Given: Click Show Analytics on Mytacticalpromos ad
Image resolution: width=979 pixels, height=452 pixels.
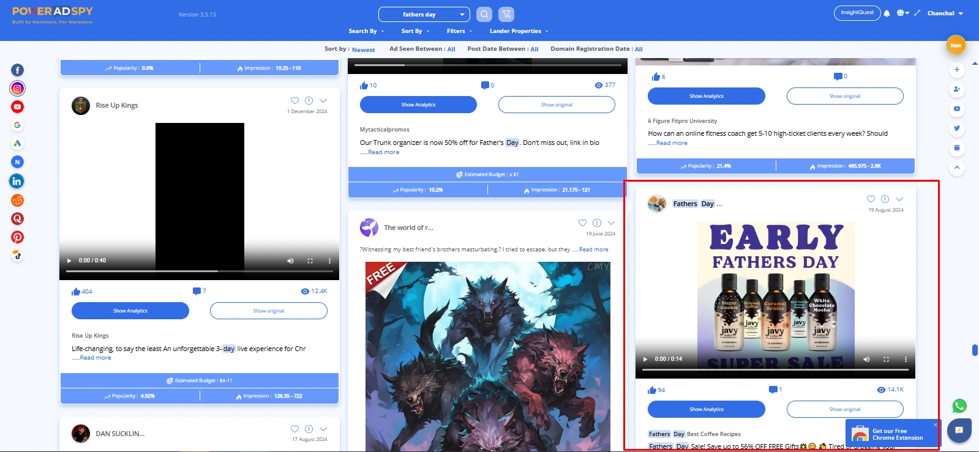Looking at the screenshot, I should 418,105.
